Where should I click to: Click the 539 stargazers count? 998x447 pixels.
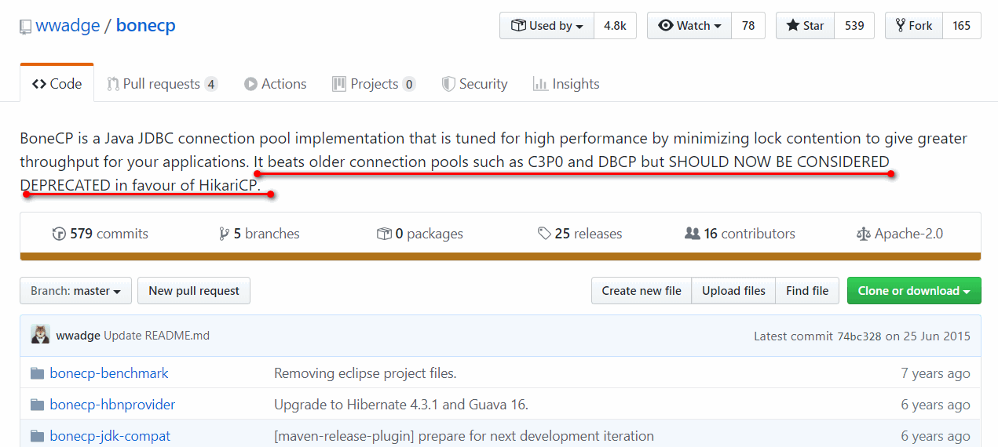(x=854, y=25)
